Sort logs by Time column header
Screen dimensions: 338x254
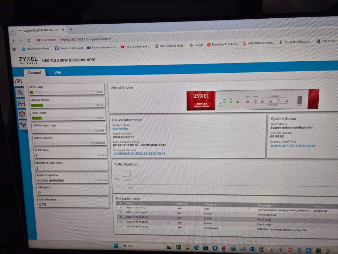(129, 203)
